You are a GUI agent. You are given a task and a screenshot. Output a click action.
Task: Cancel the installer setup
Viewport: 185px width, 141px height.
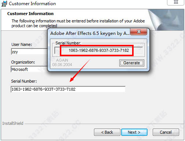tap(166, 132)
